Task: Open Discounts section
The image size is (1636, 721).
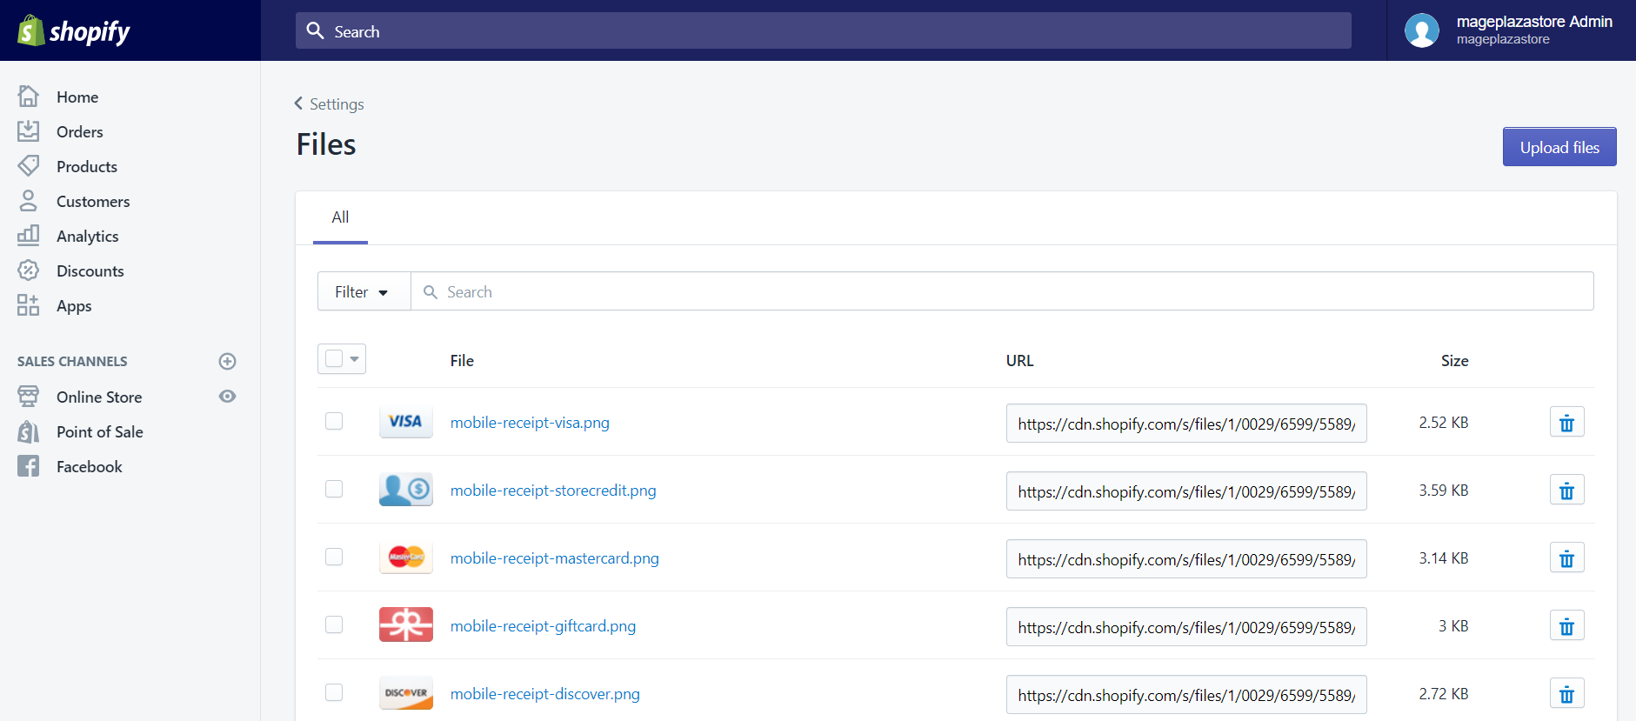Action: (x=90, y=271)
